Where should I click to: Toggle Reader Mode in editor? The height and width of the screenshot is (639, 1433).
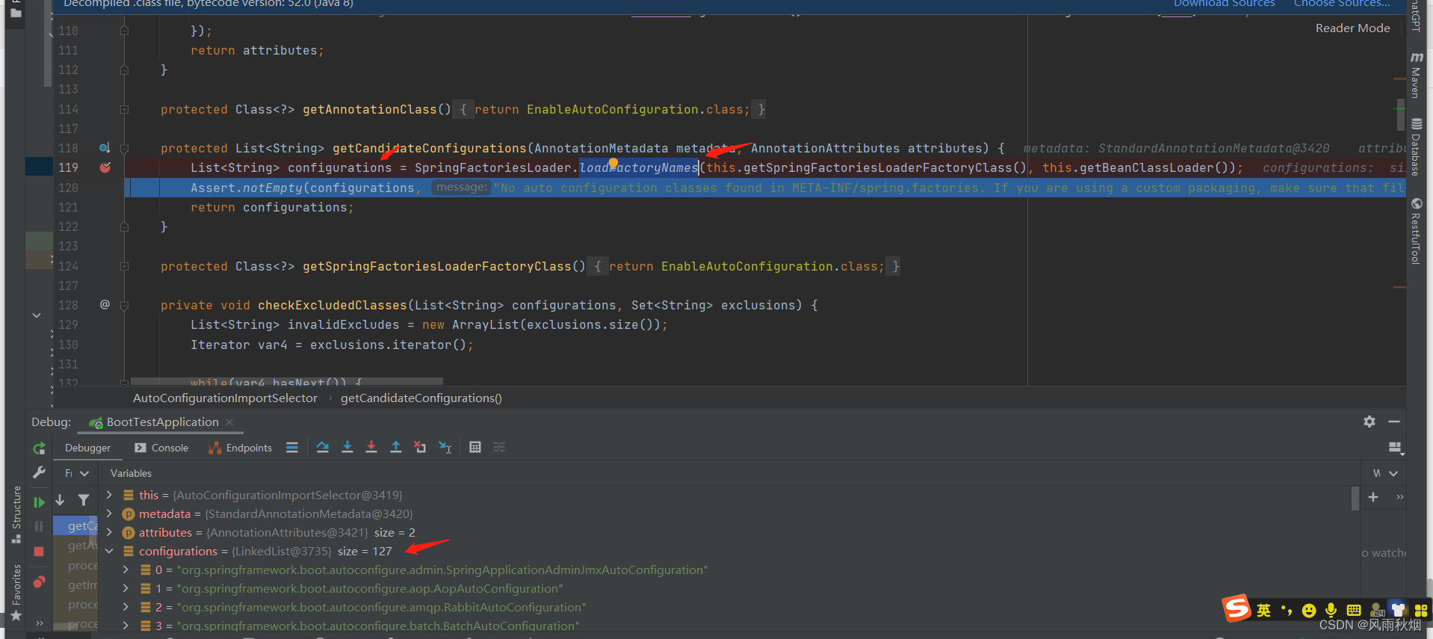tap(1352, 28)
